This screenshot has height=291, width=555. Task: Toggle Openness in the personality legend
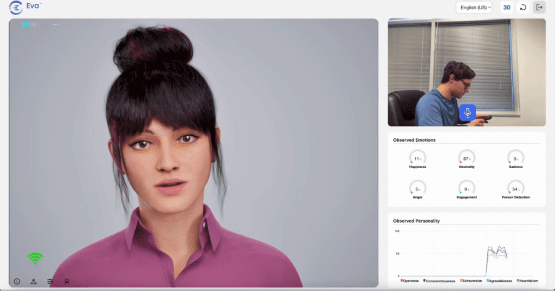coord(410,281)
